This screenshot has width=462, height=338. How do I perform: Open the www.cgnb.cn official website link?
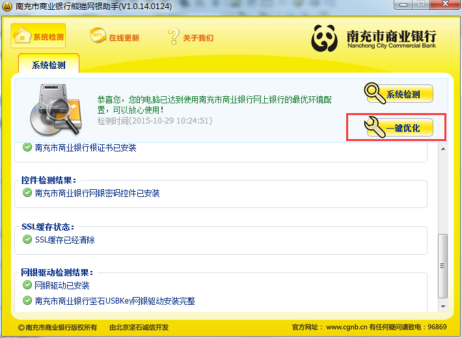coord(346,327)
